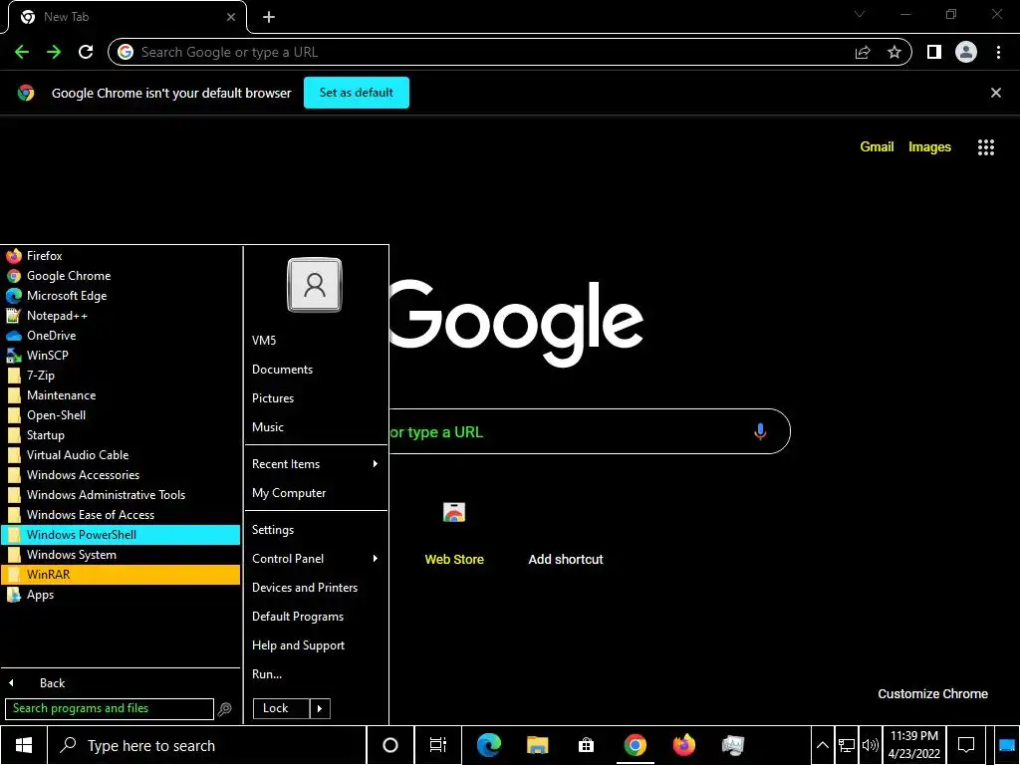
Task: Open the WinRAR folder
Action: 121,575
